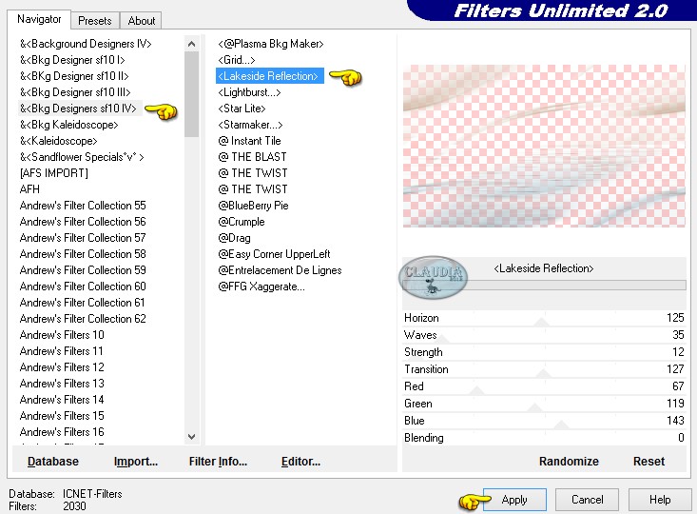Open the Database menu button
Screen dimensions: 697x514
point(53,462)
